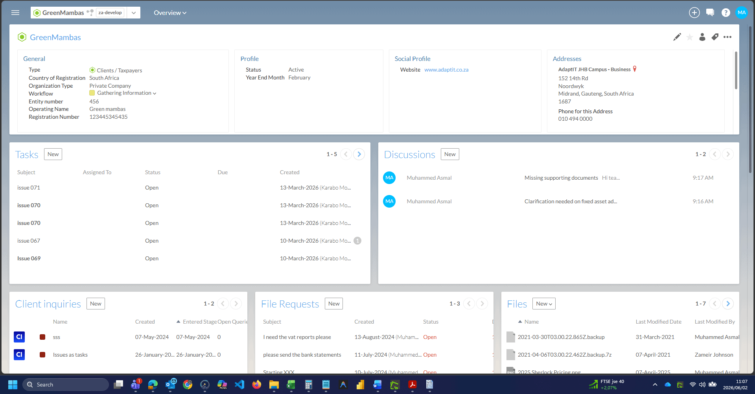Go to next page of Tasks
755x394 pixels.
click(x=359, y=154)
